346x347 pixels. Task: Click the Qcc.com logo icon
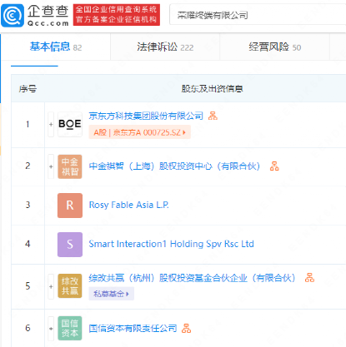pos(13,16)
